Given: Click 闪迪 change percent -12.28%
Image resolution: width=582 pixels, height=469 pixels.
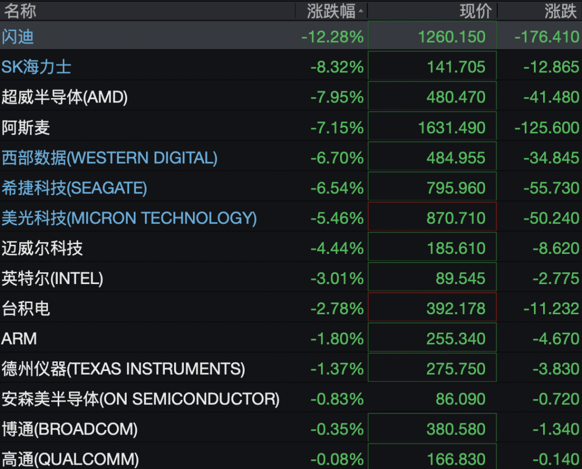Looking at the screenshot, I should point(332,37).
